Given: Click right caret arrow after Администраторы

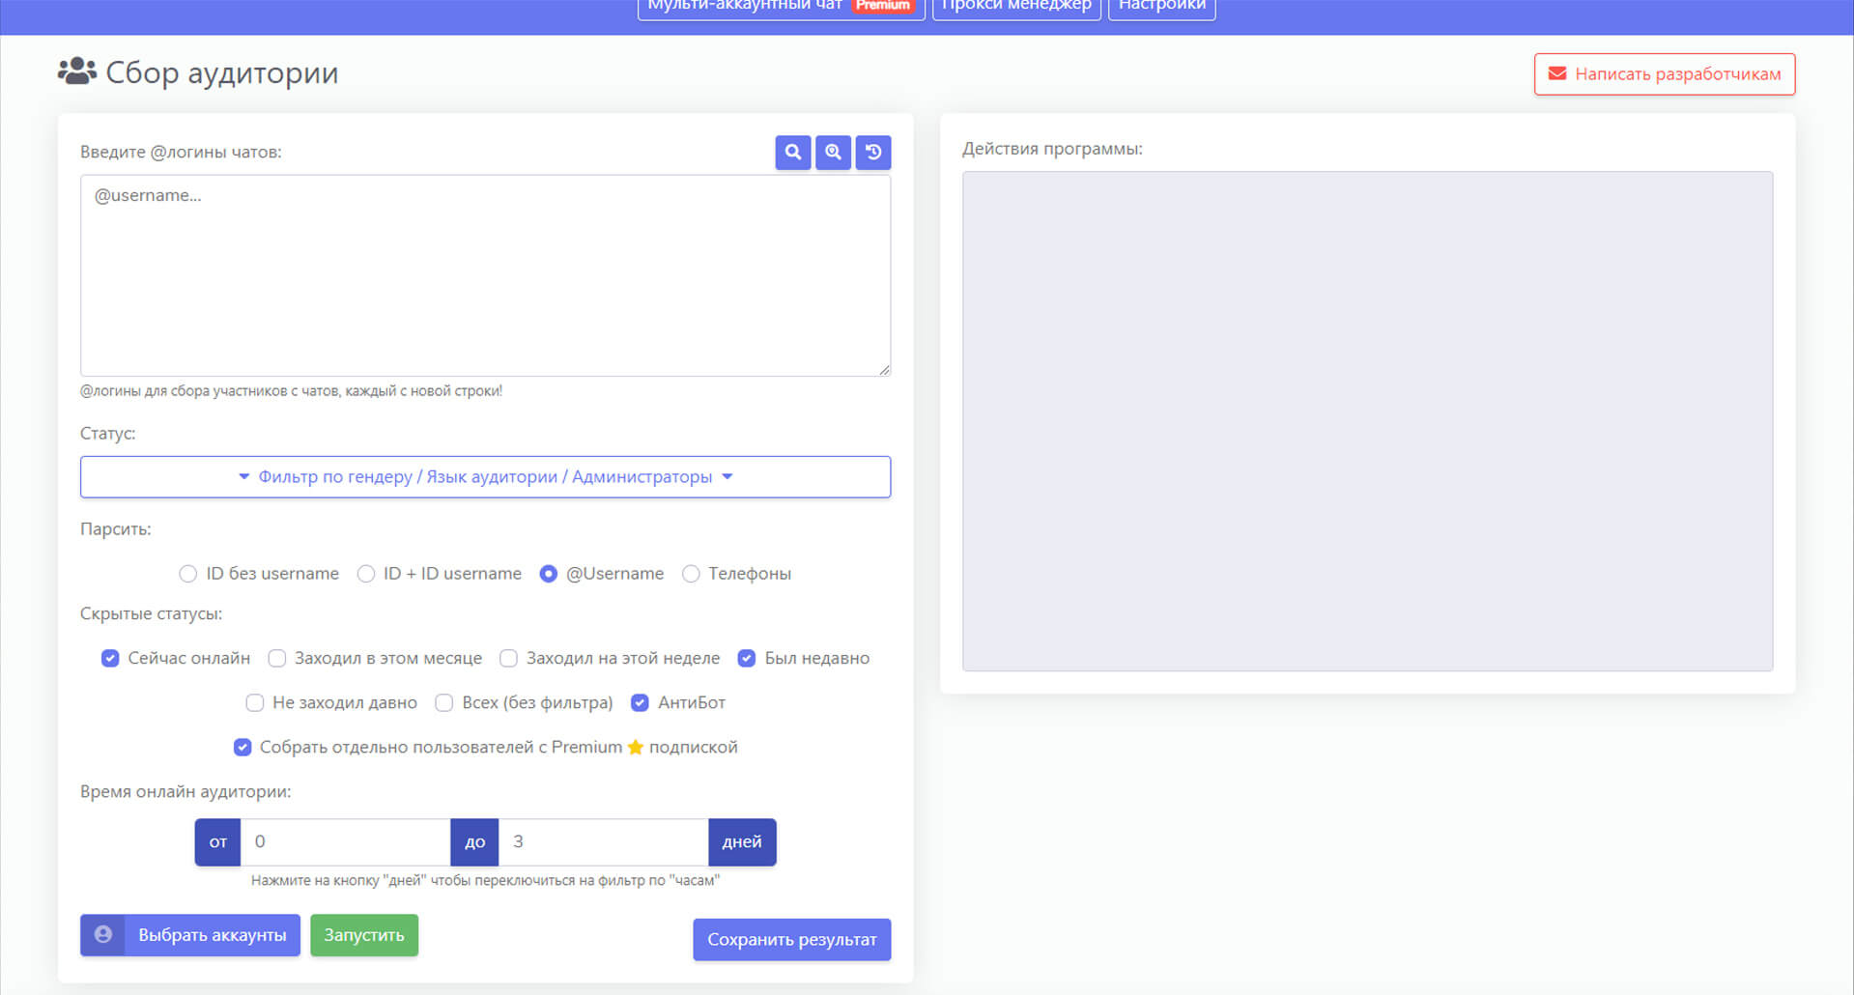Looking at the screenshot, I should (727, 477).
